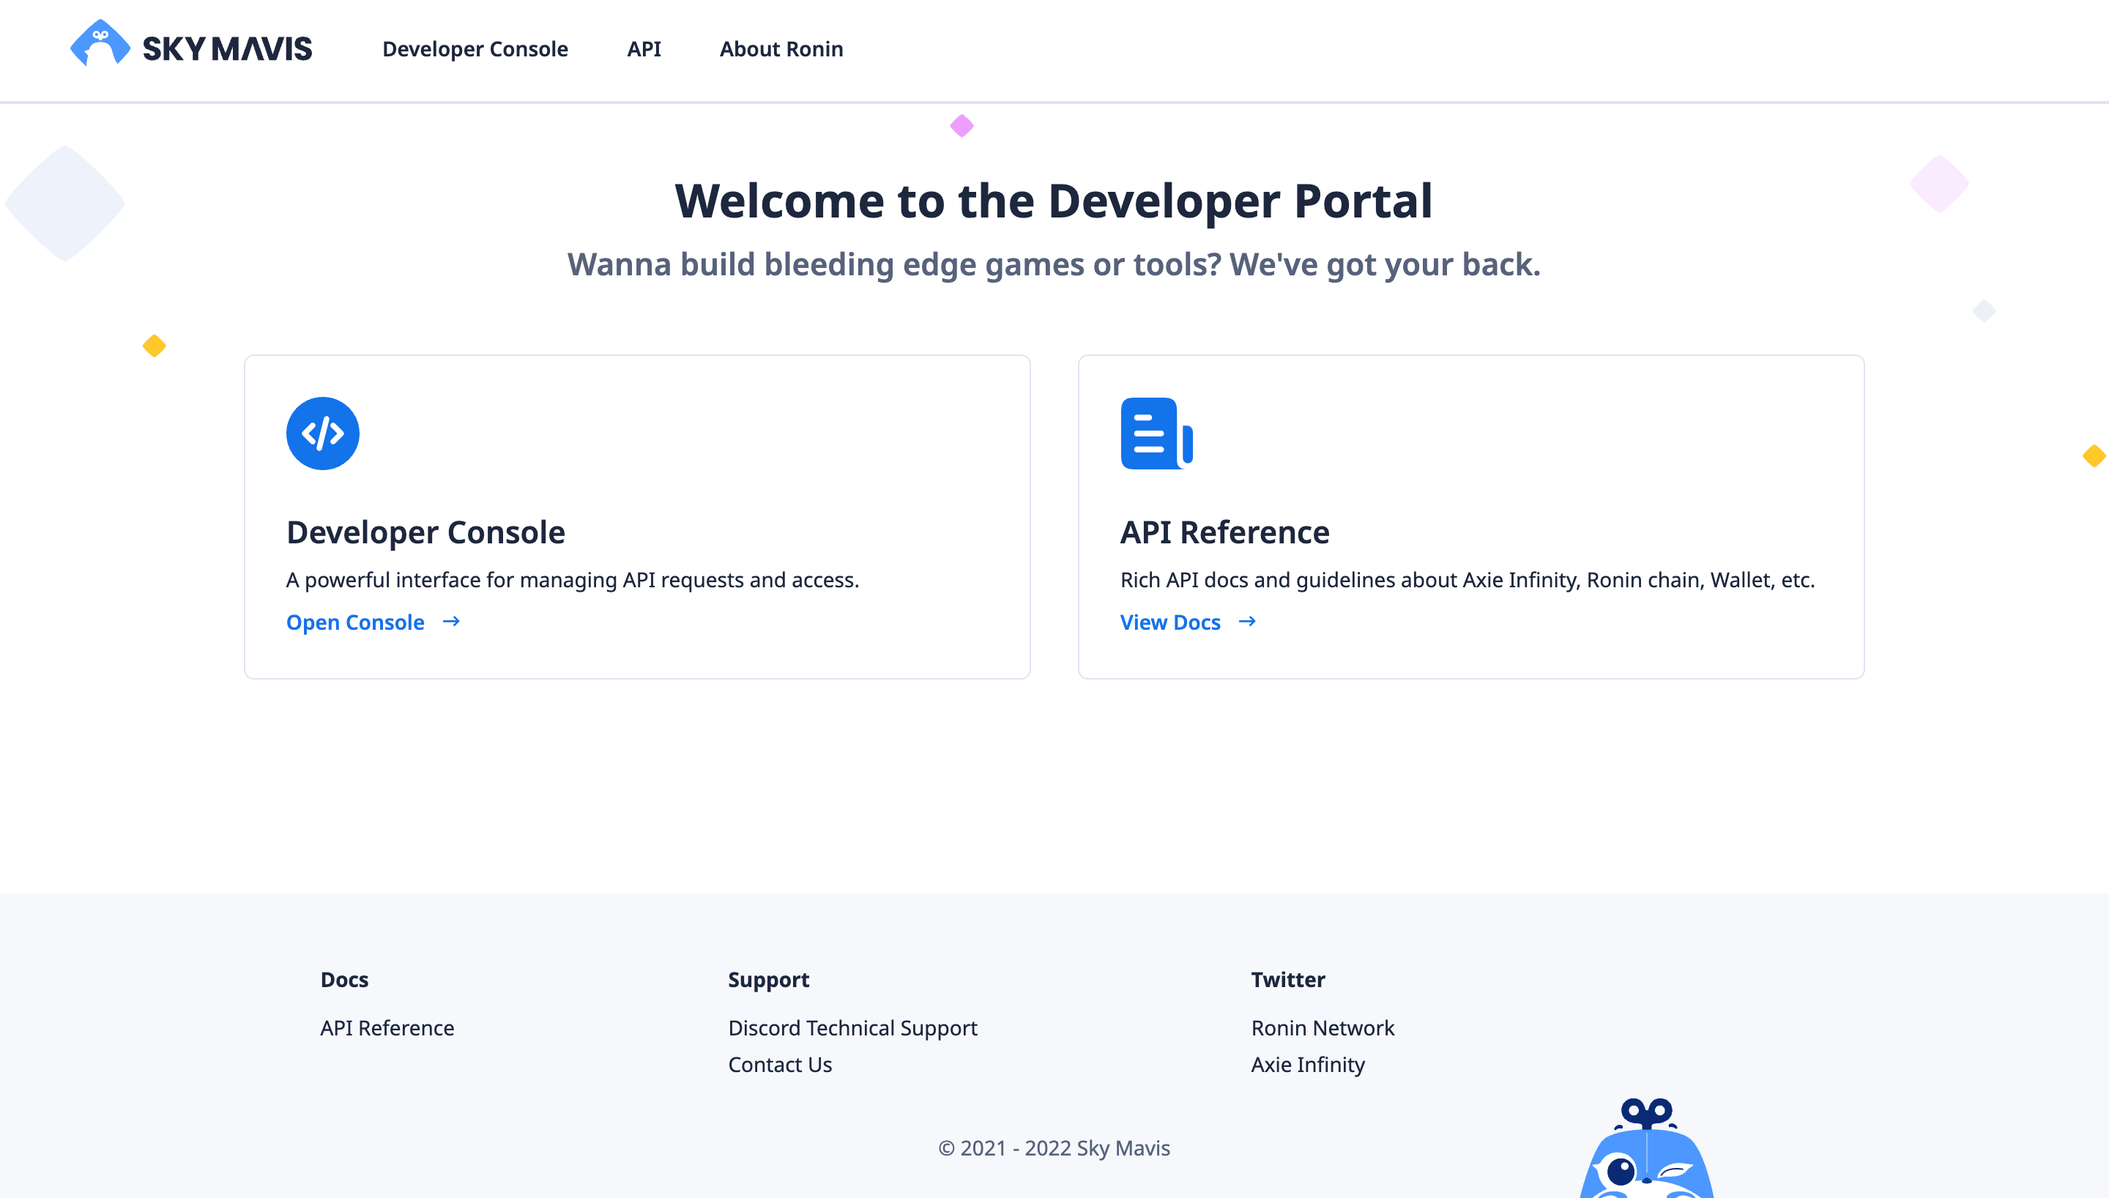Open the API nav menu item

click(643, 49)
